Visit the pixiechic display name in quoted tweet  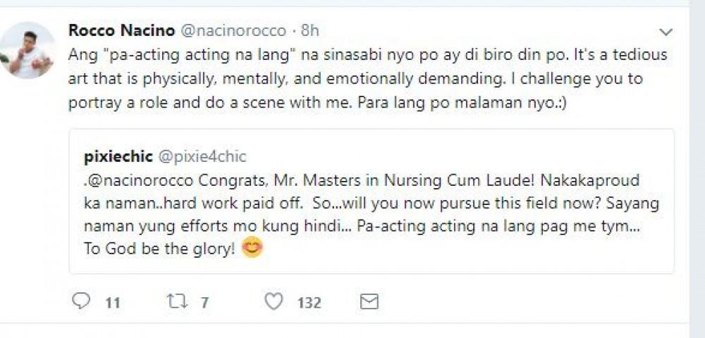click(x=114, y=156)
